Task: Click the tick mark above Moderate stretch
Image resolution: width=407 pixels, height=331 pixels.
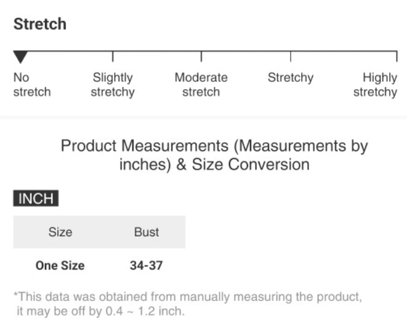Action: [x=201, y=57]
